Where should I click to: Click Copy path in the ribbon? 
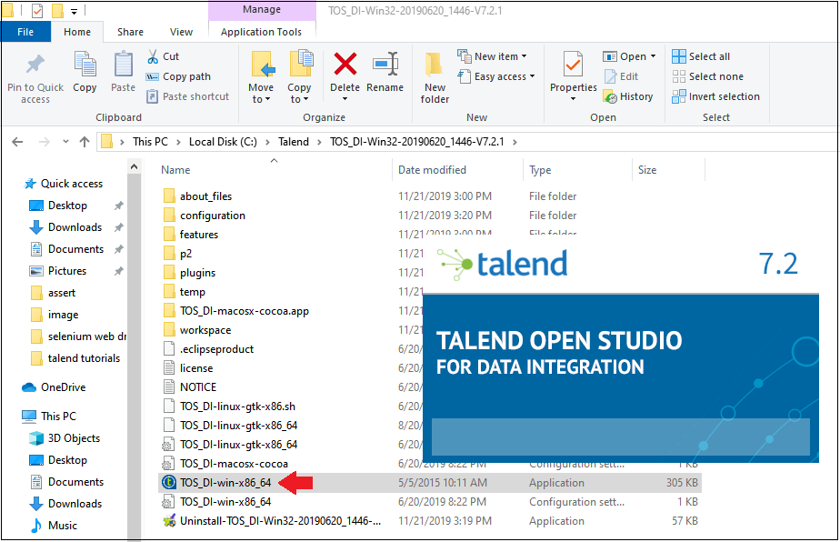[x=179, y=76]
